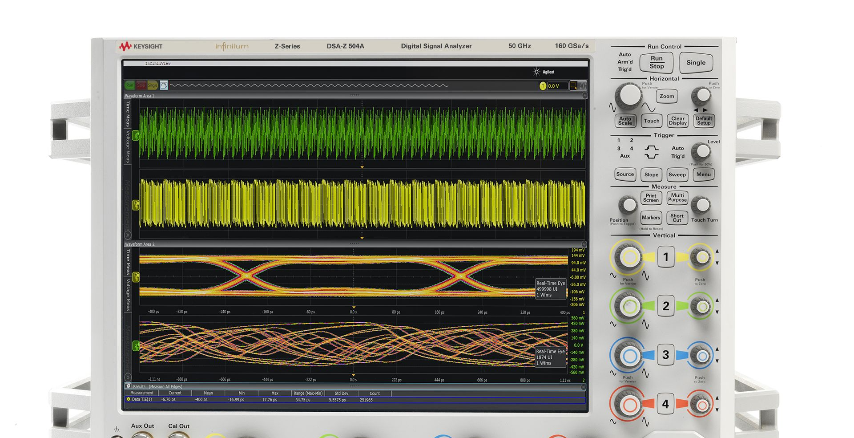This screenshot has height=438, width=854.
Task: Toggle channel 4 with the front-panel button
Action: [x=665, y=404]
